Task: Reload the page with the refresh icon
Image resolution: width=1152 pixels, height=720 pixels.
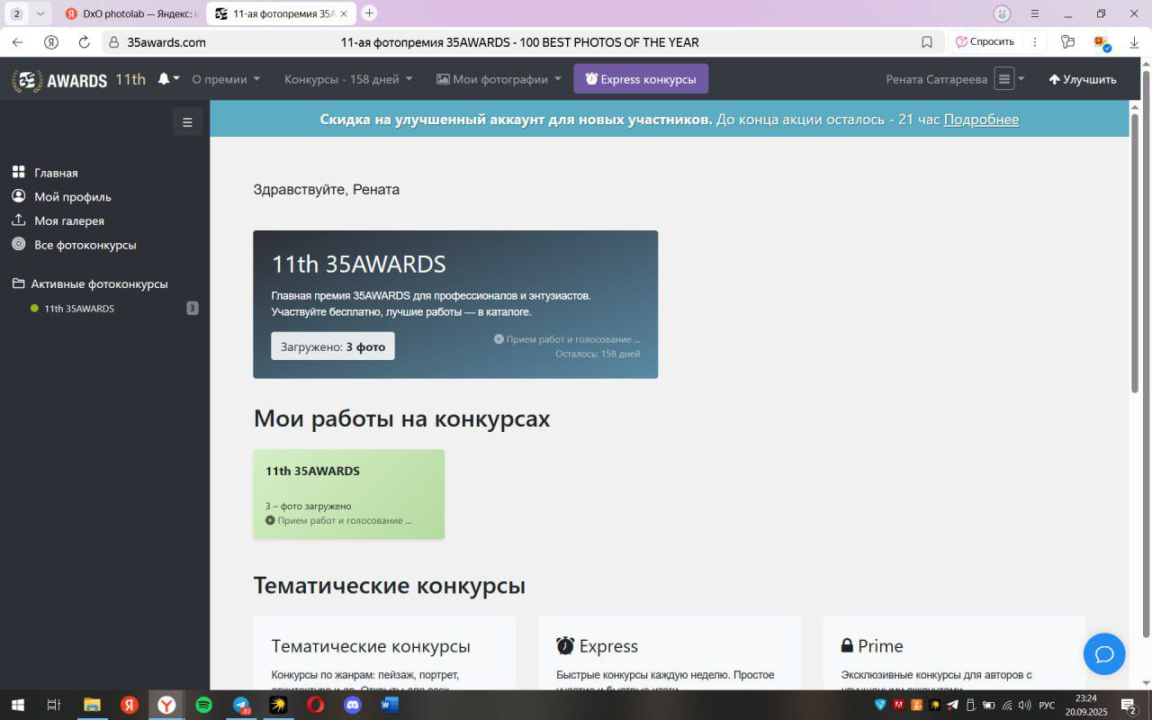Action: coord(85,42)
